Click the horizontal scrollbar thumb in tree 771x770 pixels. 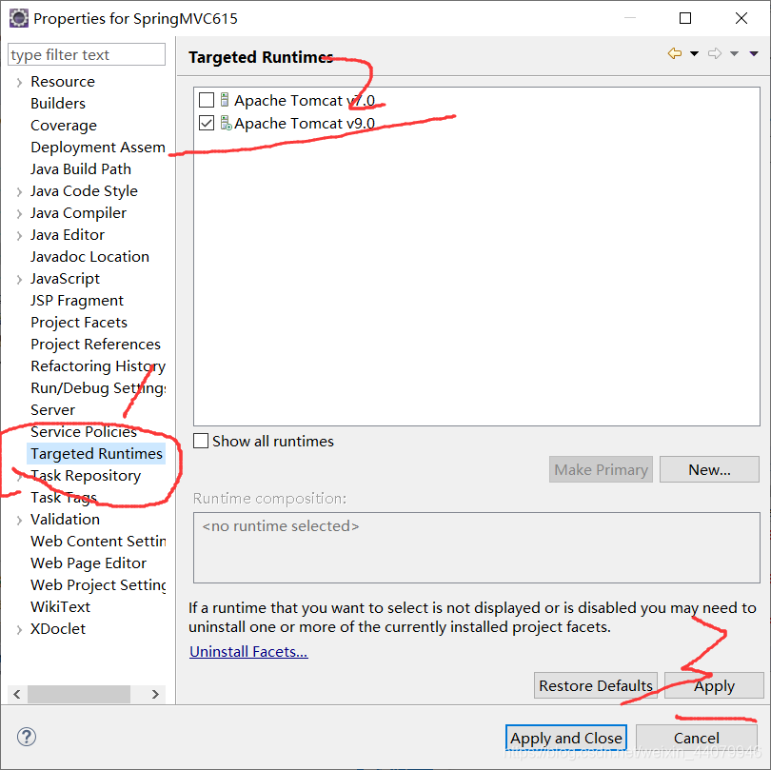(x=79, y=694)
